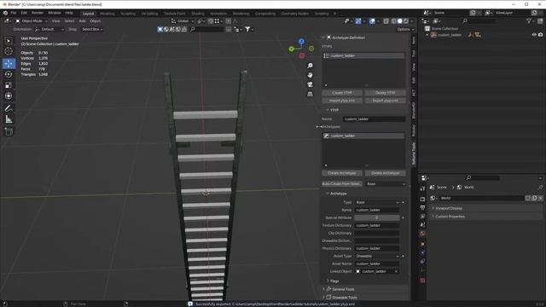Activate the Rotate tool
546x307 pixels.
click(9, 74)
